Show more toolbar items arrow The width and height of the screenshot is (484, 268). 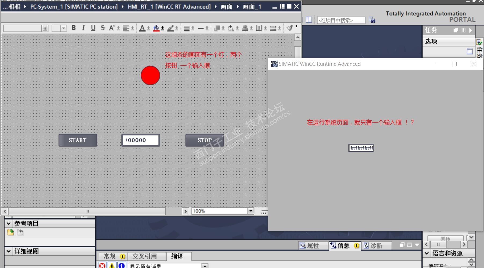297,26
